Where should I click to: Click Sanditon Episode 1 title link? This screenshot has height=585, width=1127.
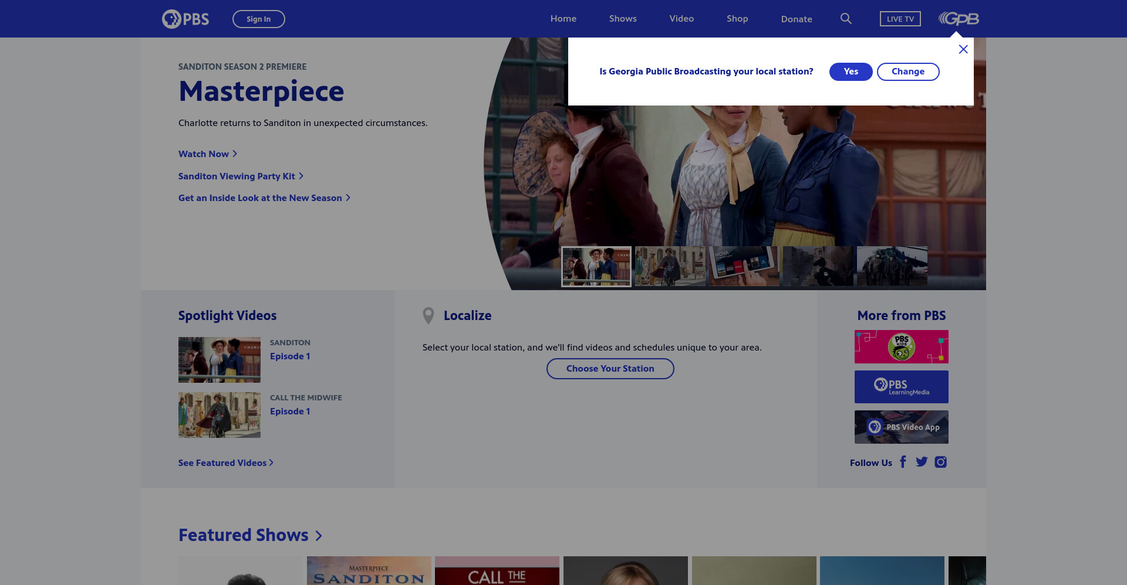pyautogui.click(x=290, y=356)
